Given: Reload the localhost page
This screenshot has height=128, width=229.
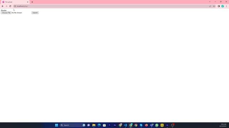Looking at the screenshot, I should pyautogui.click(x=10, y=6).
